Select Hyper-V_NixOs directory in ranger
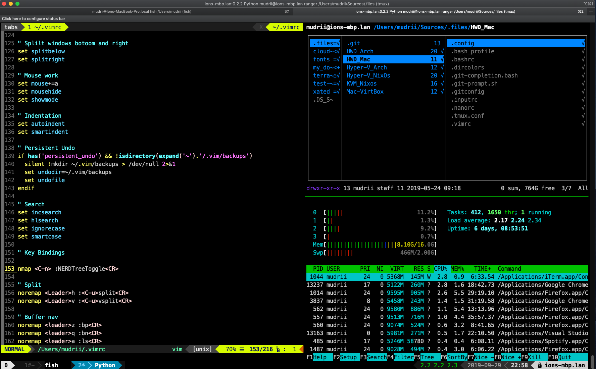 click(x=368, y=75)
